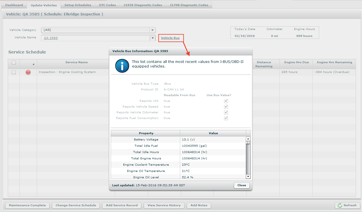
Task: Click the scrollbar up arrow in the property table
Action: 248,138
